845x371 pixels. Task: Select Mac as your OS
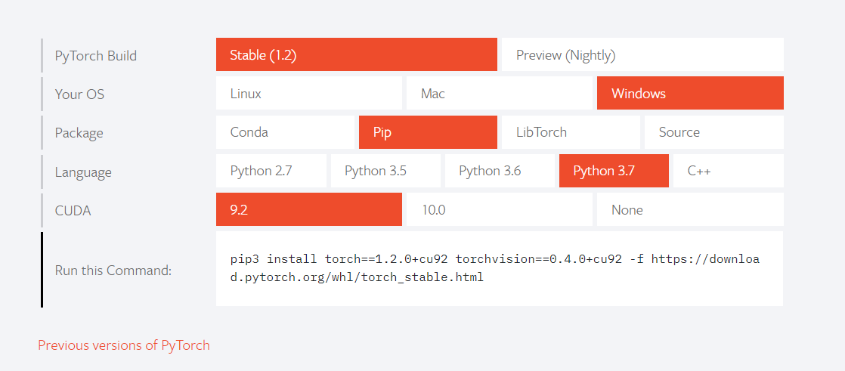pyautogui.click(x=499, y=93)
